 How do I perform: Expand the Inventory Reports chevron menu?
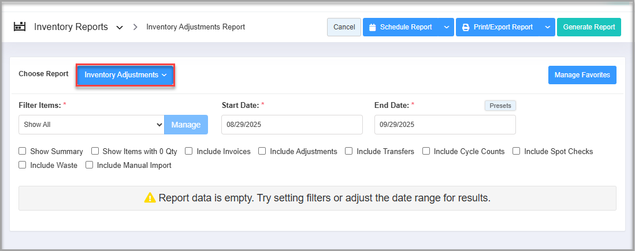[x=120, y=27]
